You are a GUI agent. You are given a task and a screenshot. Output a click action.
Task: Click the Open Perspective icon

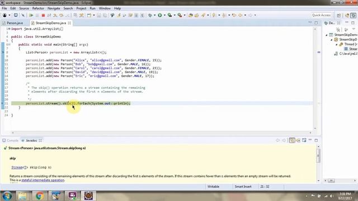pyautogui.click(x=339, y=15)
